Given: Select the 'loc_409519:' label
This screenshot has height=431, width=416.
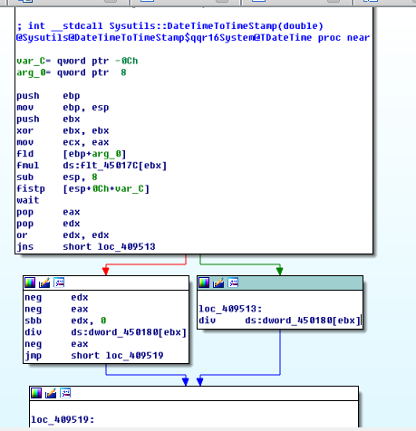Looking at the screenshot, I should 63,420.
